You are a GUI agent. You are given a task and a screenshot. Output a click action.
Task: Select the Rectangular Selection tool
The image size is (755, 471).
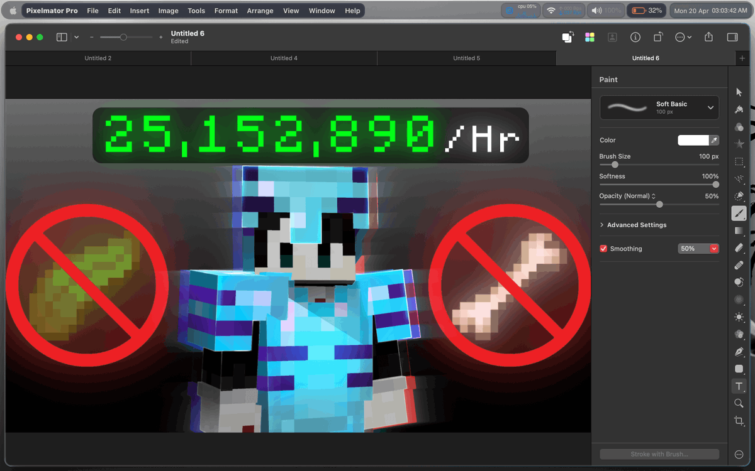[739, 162]
